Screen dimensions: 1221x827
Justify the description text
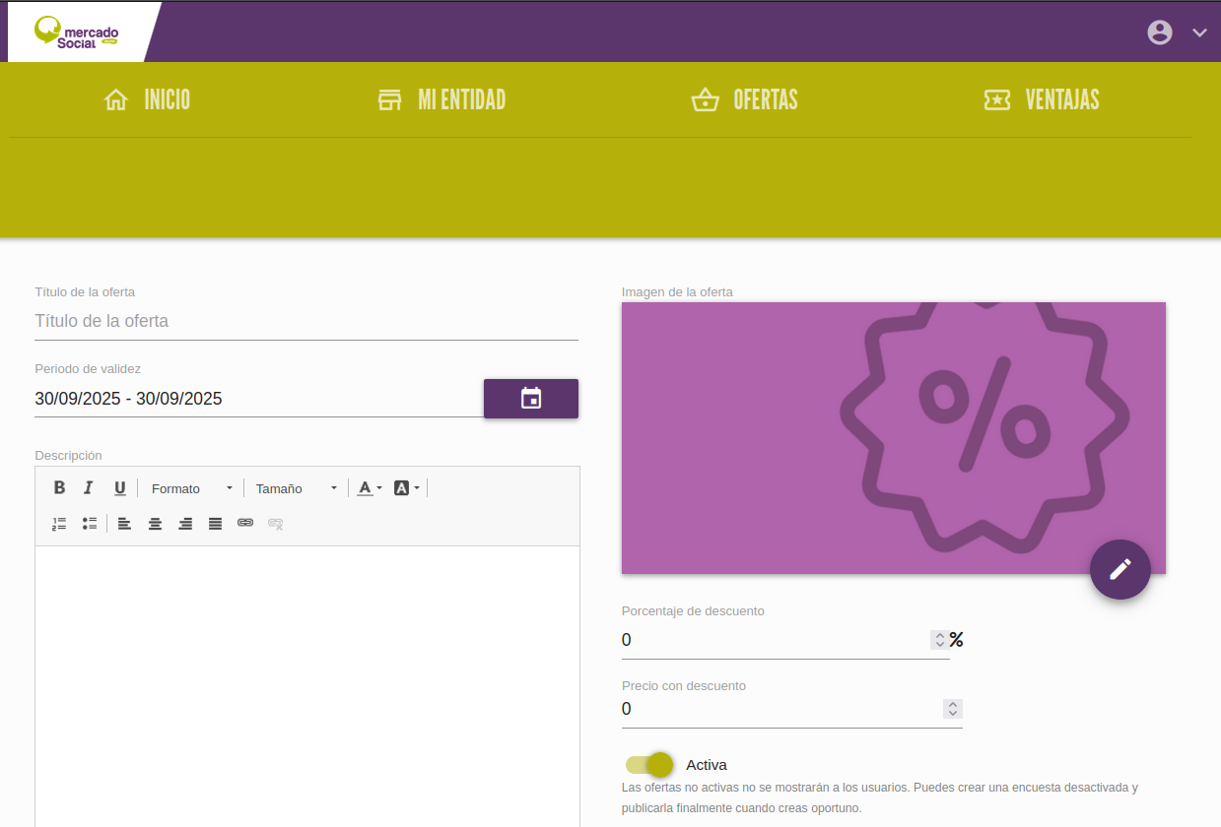point(215,524)
